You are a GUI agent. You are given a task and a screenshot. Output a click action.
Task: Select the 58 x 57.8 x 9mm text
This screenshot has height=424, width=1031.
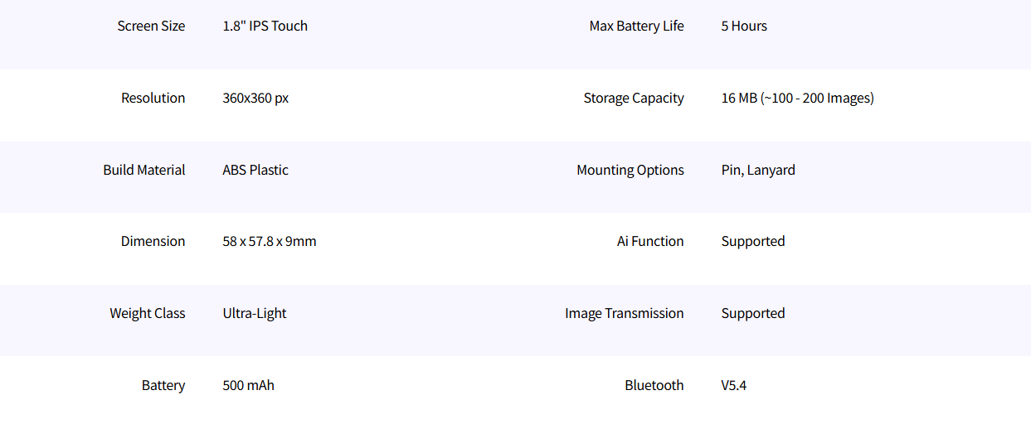[x=269, y=241]
